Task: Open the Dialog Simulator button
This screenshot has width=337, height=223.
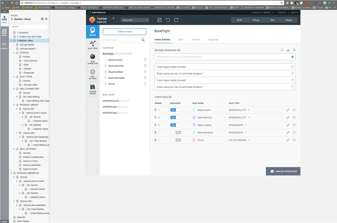Action: [x=283, y=171]
